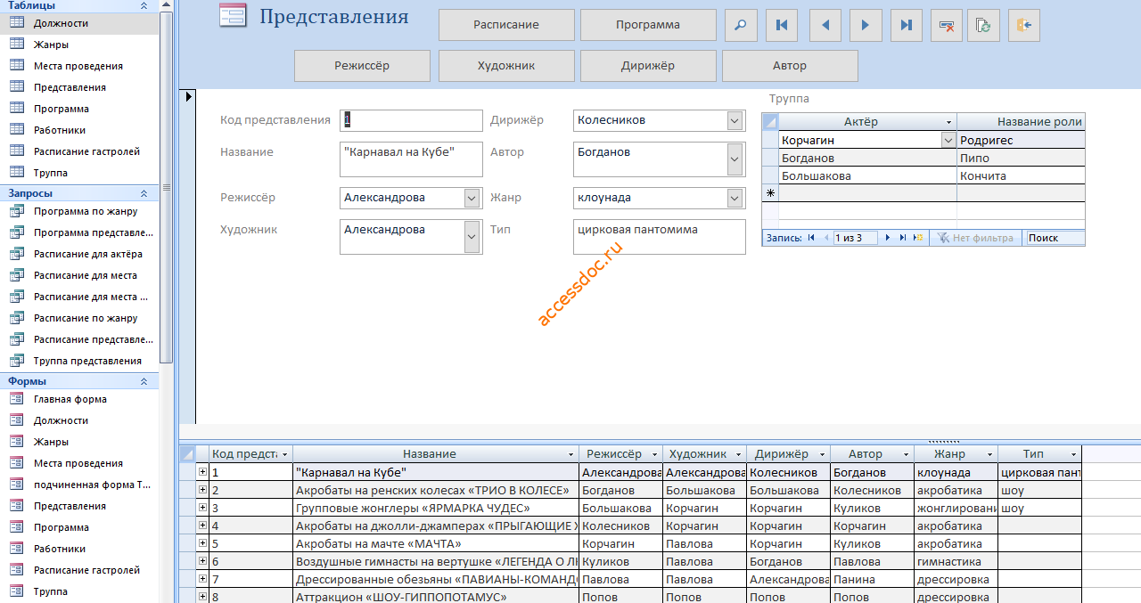Image resolution: width=1141 pixels, height=603 pixels.
Task: Click the Поиск box in Труппа subform
Action: 1055,238
